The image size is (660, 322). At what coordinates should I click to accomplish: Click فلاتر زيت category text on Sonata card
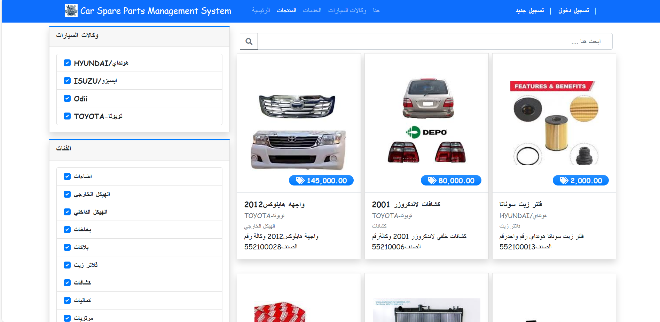coord(510,226)
